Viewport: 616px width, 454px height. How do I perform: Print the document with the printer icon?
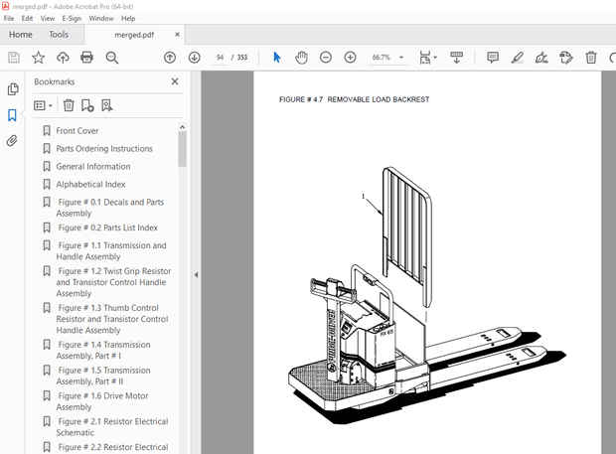(x=86, y=58)
